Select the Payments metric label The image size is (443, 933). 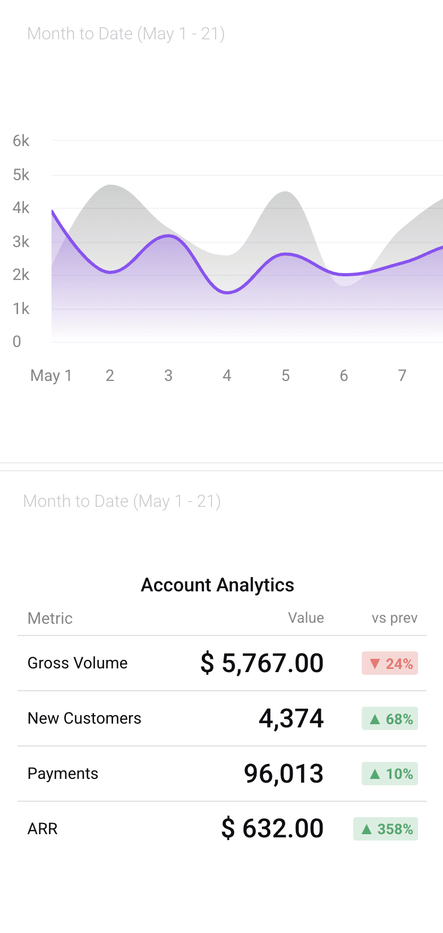click(x=63, y=774)
